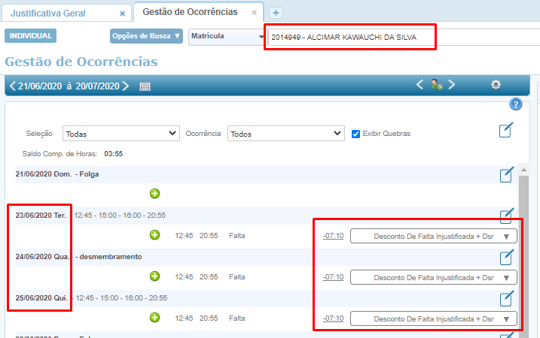Open the Ocorrência dropdown showing Todos

[285, 134]
